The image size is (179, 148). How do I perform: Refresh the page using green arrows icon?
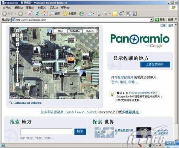(37, 13)
